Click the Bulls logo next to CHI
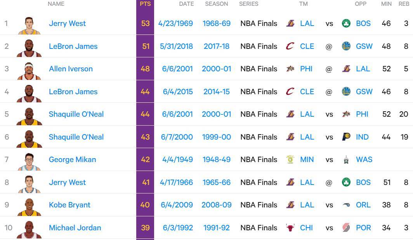 [290, 228]
